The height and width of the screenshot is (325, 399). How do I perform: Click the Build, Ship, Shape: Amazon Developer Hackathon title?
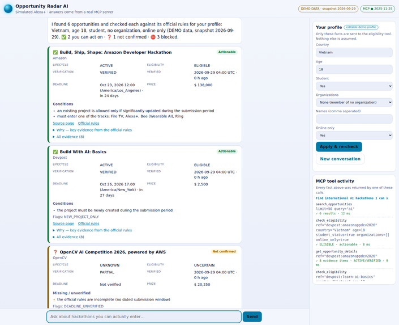coord(115,52)
